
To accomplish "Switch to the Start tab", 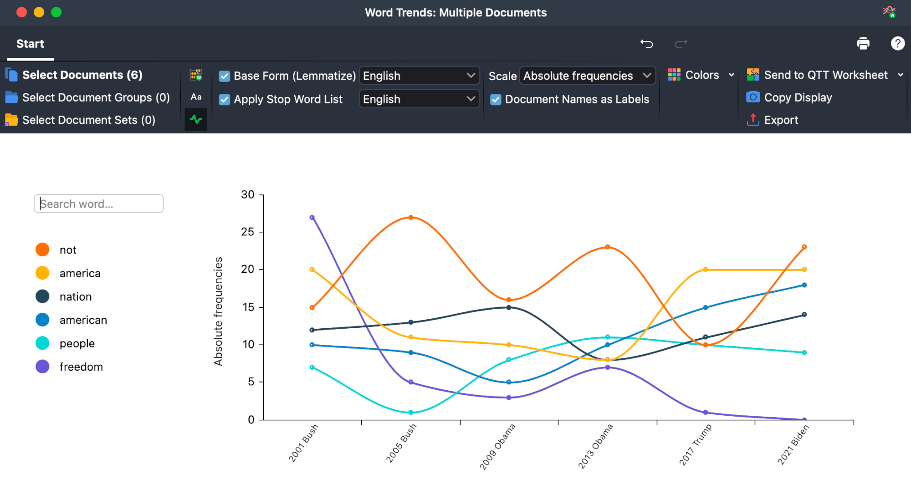I will click(x=30, y=44).
